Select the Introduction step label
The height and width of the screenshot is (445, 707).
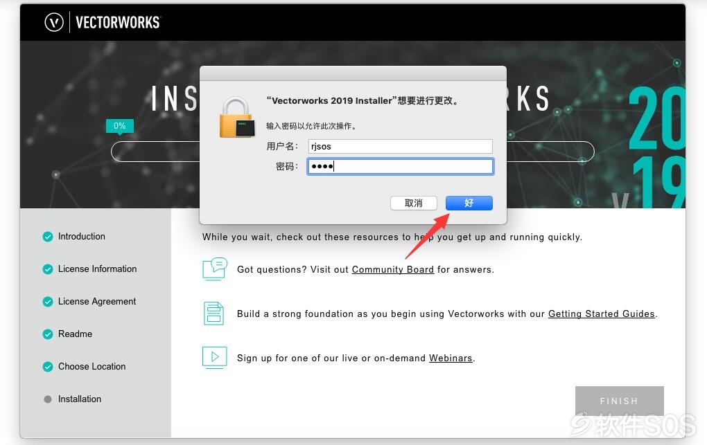pyautogui.click(x=82, y=237)
